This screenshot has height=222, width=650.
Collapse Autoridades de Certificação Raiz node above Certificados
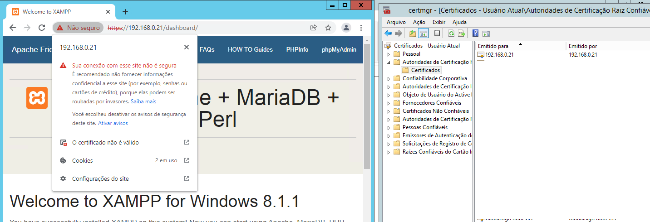coord(389,62)
